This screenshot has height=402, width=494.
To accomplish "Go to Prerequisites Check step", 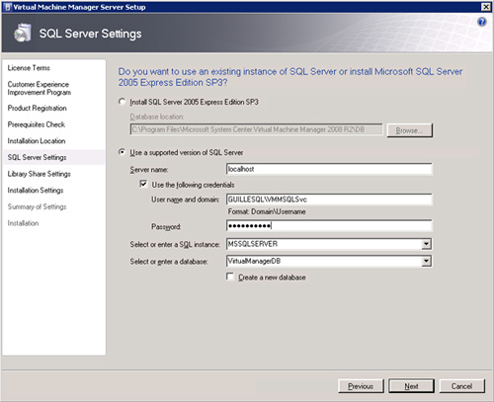I will [37, 124].
